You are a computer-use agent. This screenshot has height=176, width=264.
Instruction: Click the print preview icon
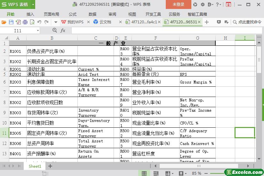(x=32, y=22)
